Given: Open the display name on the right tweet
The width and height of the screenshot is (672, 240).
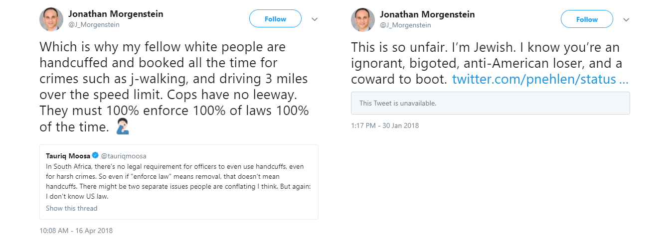Looking at the screenshot, I should [x=427, y=14].
